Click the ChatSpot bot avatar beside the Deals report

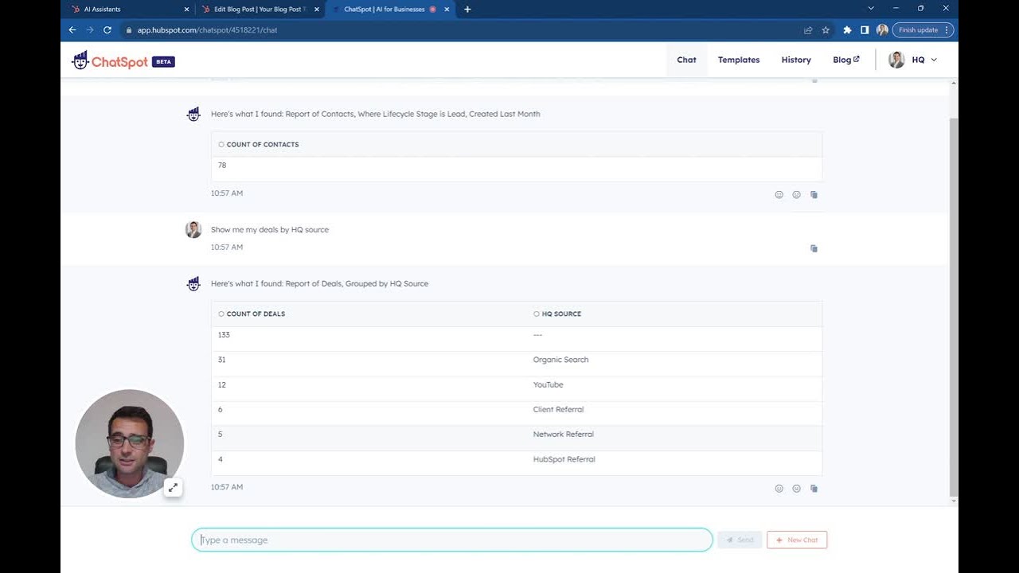pyautogui.click(x=193, y=283)
